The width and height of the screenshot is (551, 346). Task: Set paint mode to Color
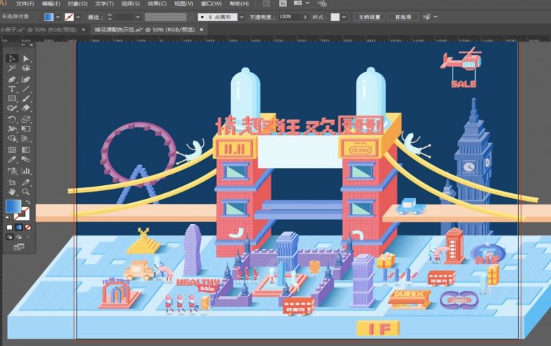[9, 228]
